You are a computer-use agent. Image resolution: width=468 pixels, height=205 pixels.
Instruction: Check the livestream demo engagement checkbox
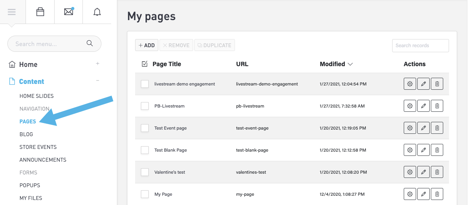pyautogui.click(x=145, y=84)
